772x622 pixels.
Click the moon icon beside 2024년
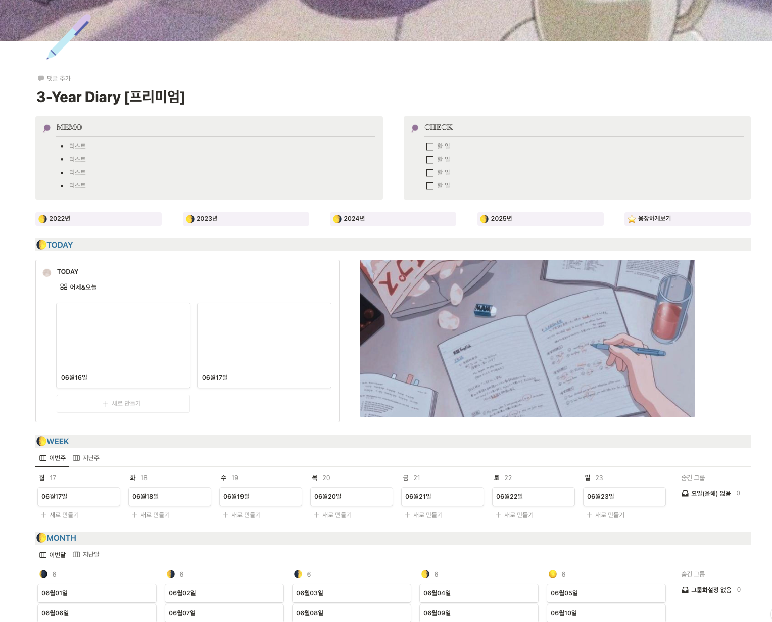[x=337, y=219]
